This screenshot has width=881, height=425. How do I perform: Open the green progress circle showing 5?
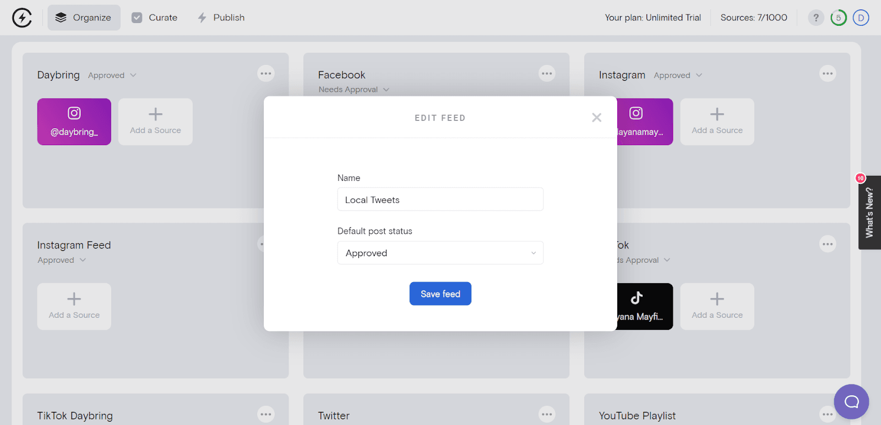[839, 18]
